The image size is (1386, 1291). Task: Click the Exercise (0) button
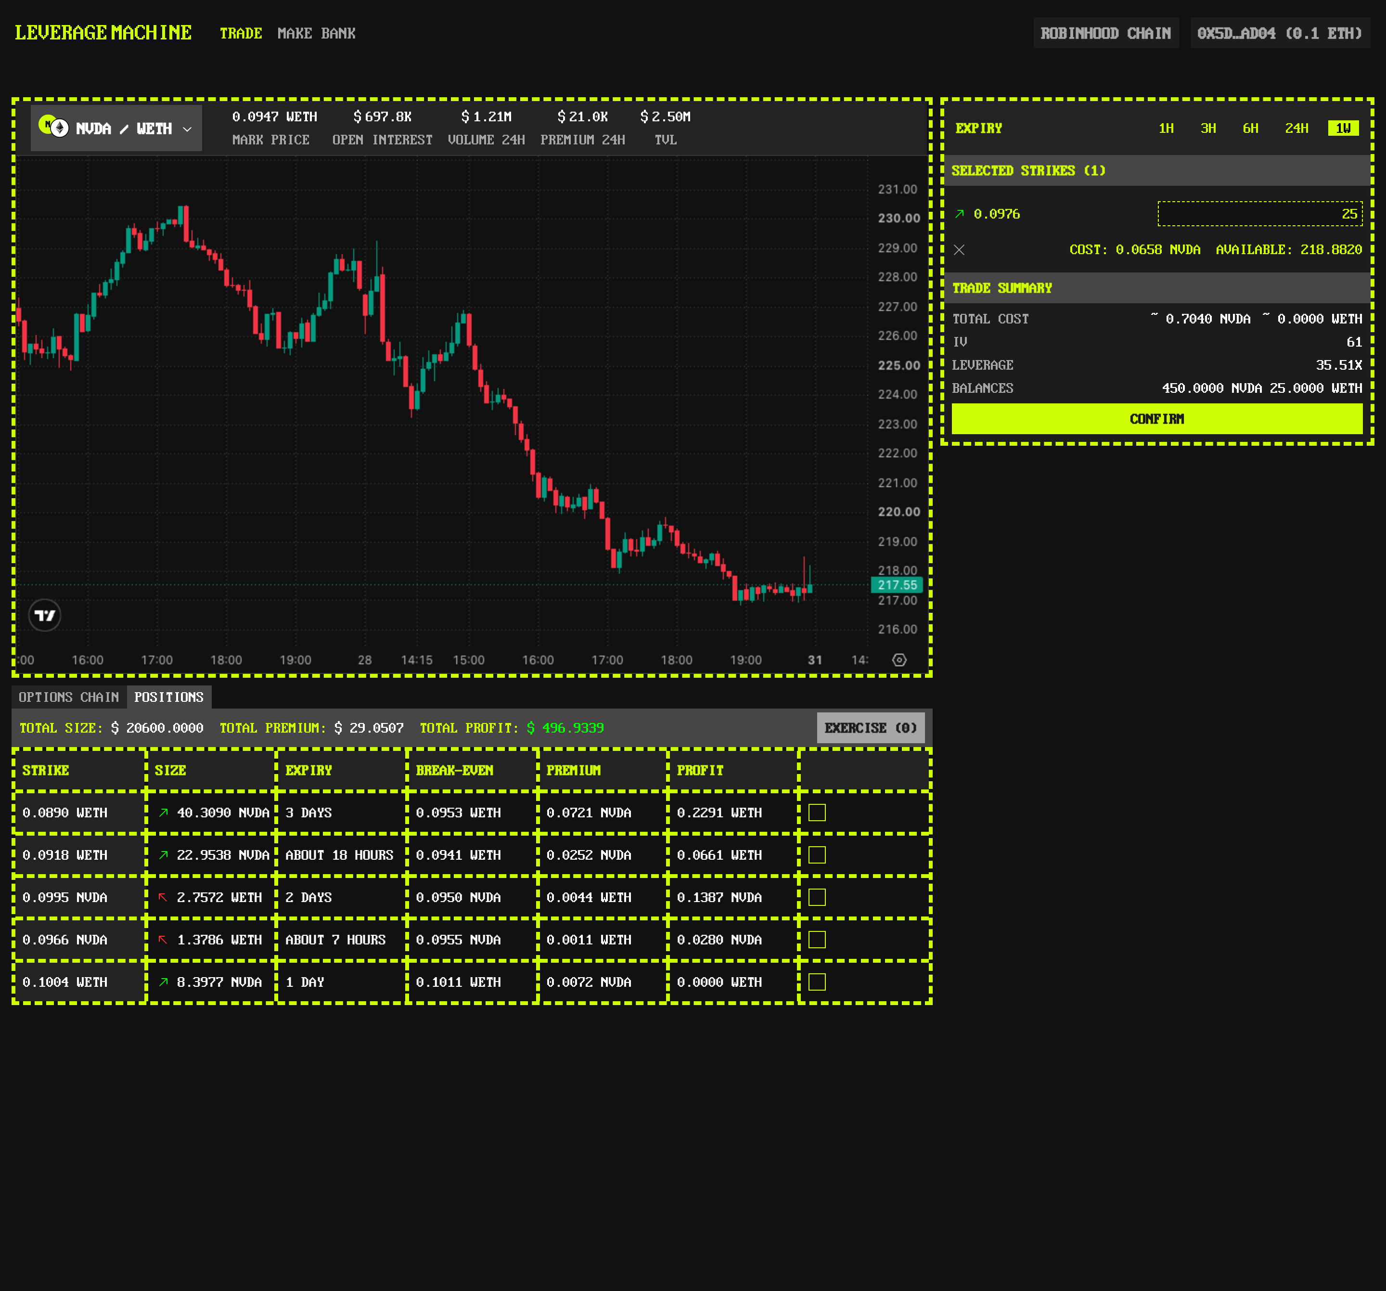click(x=871, y=728)
